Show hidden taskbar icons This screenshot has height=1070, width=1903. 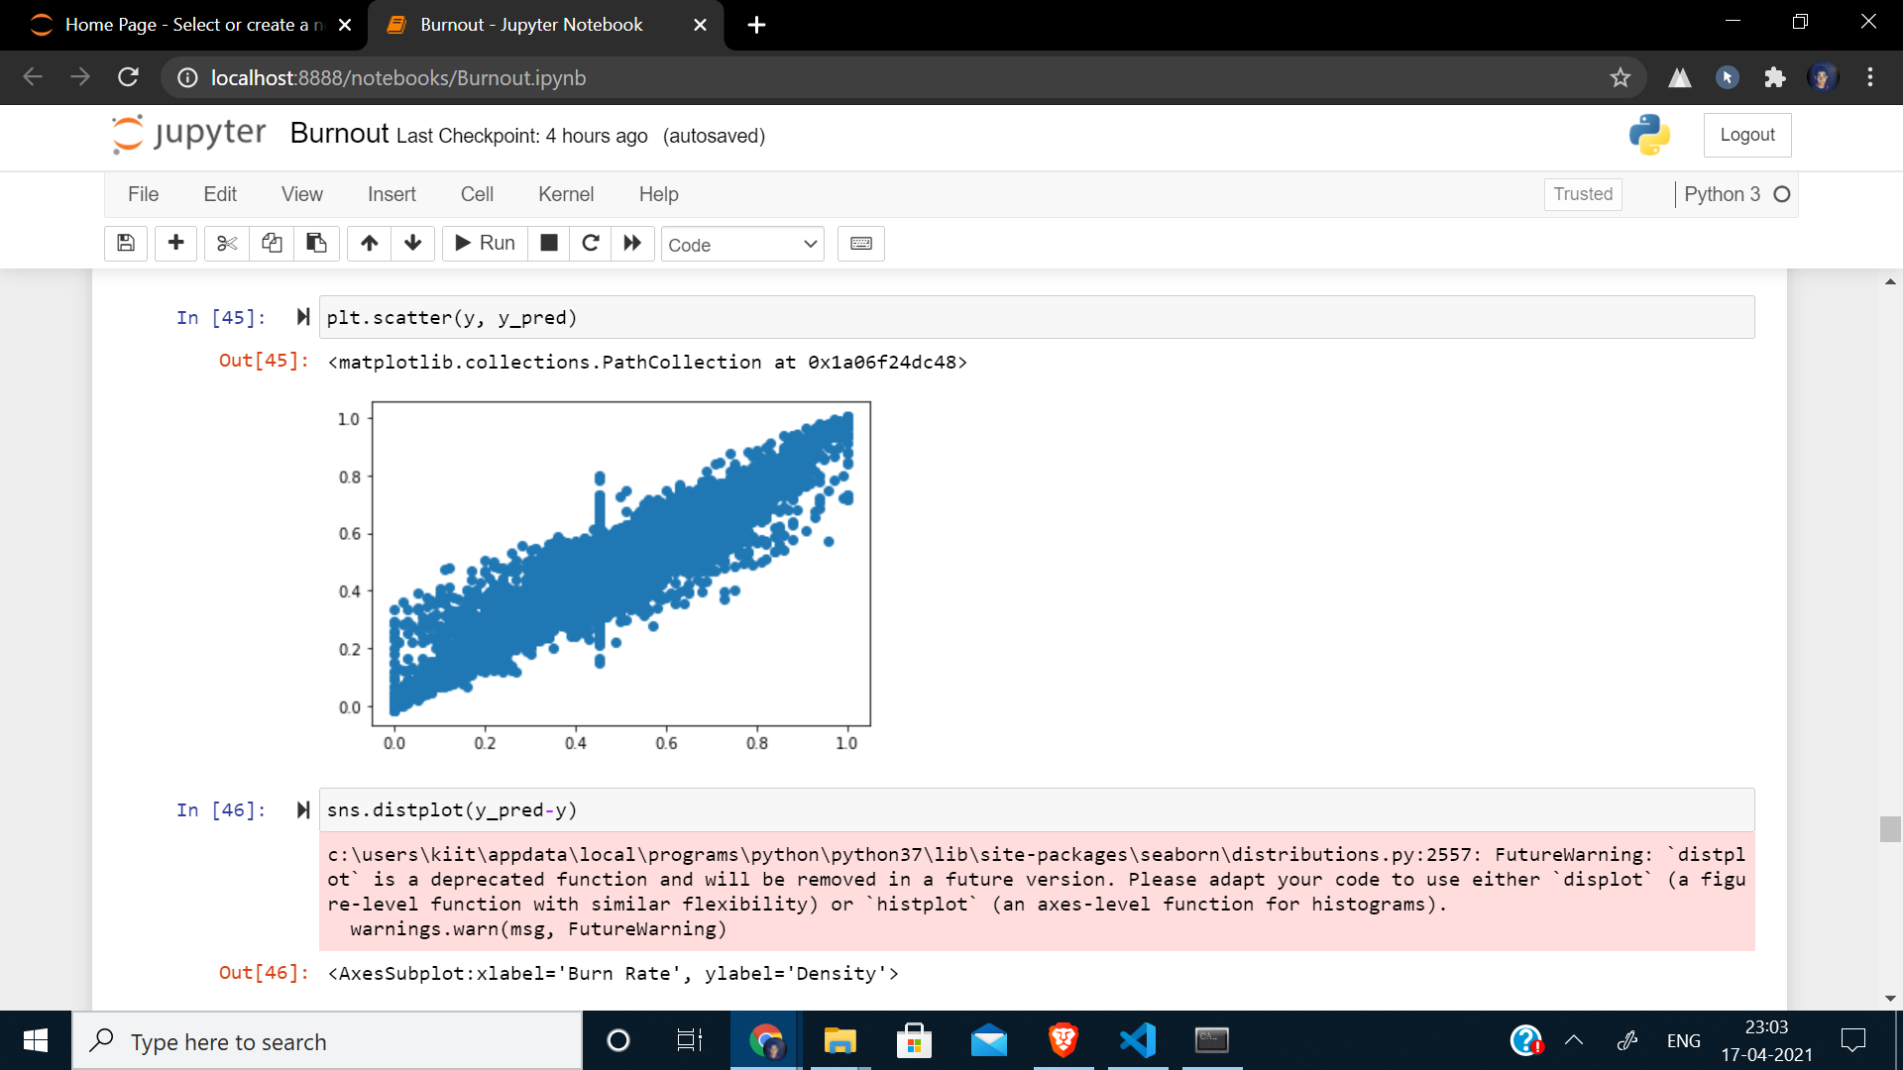[x=1574, y=1041]
